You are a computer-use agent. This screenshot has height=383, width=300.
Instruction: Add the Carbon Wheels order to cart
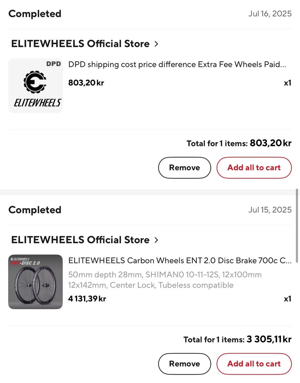(x=254, y=364)
